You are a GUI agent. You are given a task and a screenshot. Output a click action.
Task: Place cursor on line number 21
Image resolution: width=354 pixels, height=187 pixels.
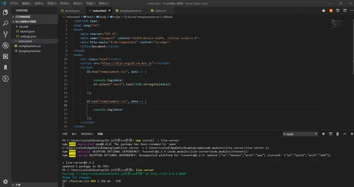pyautogui.click(x=65, y=105)
